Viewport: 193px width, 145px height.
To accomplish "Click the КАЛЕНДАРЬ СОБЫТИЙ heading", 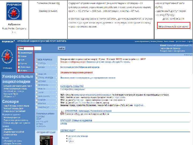I will tap(72, 86).
